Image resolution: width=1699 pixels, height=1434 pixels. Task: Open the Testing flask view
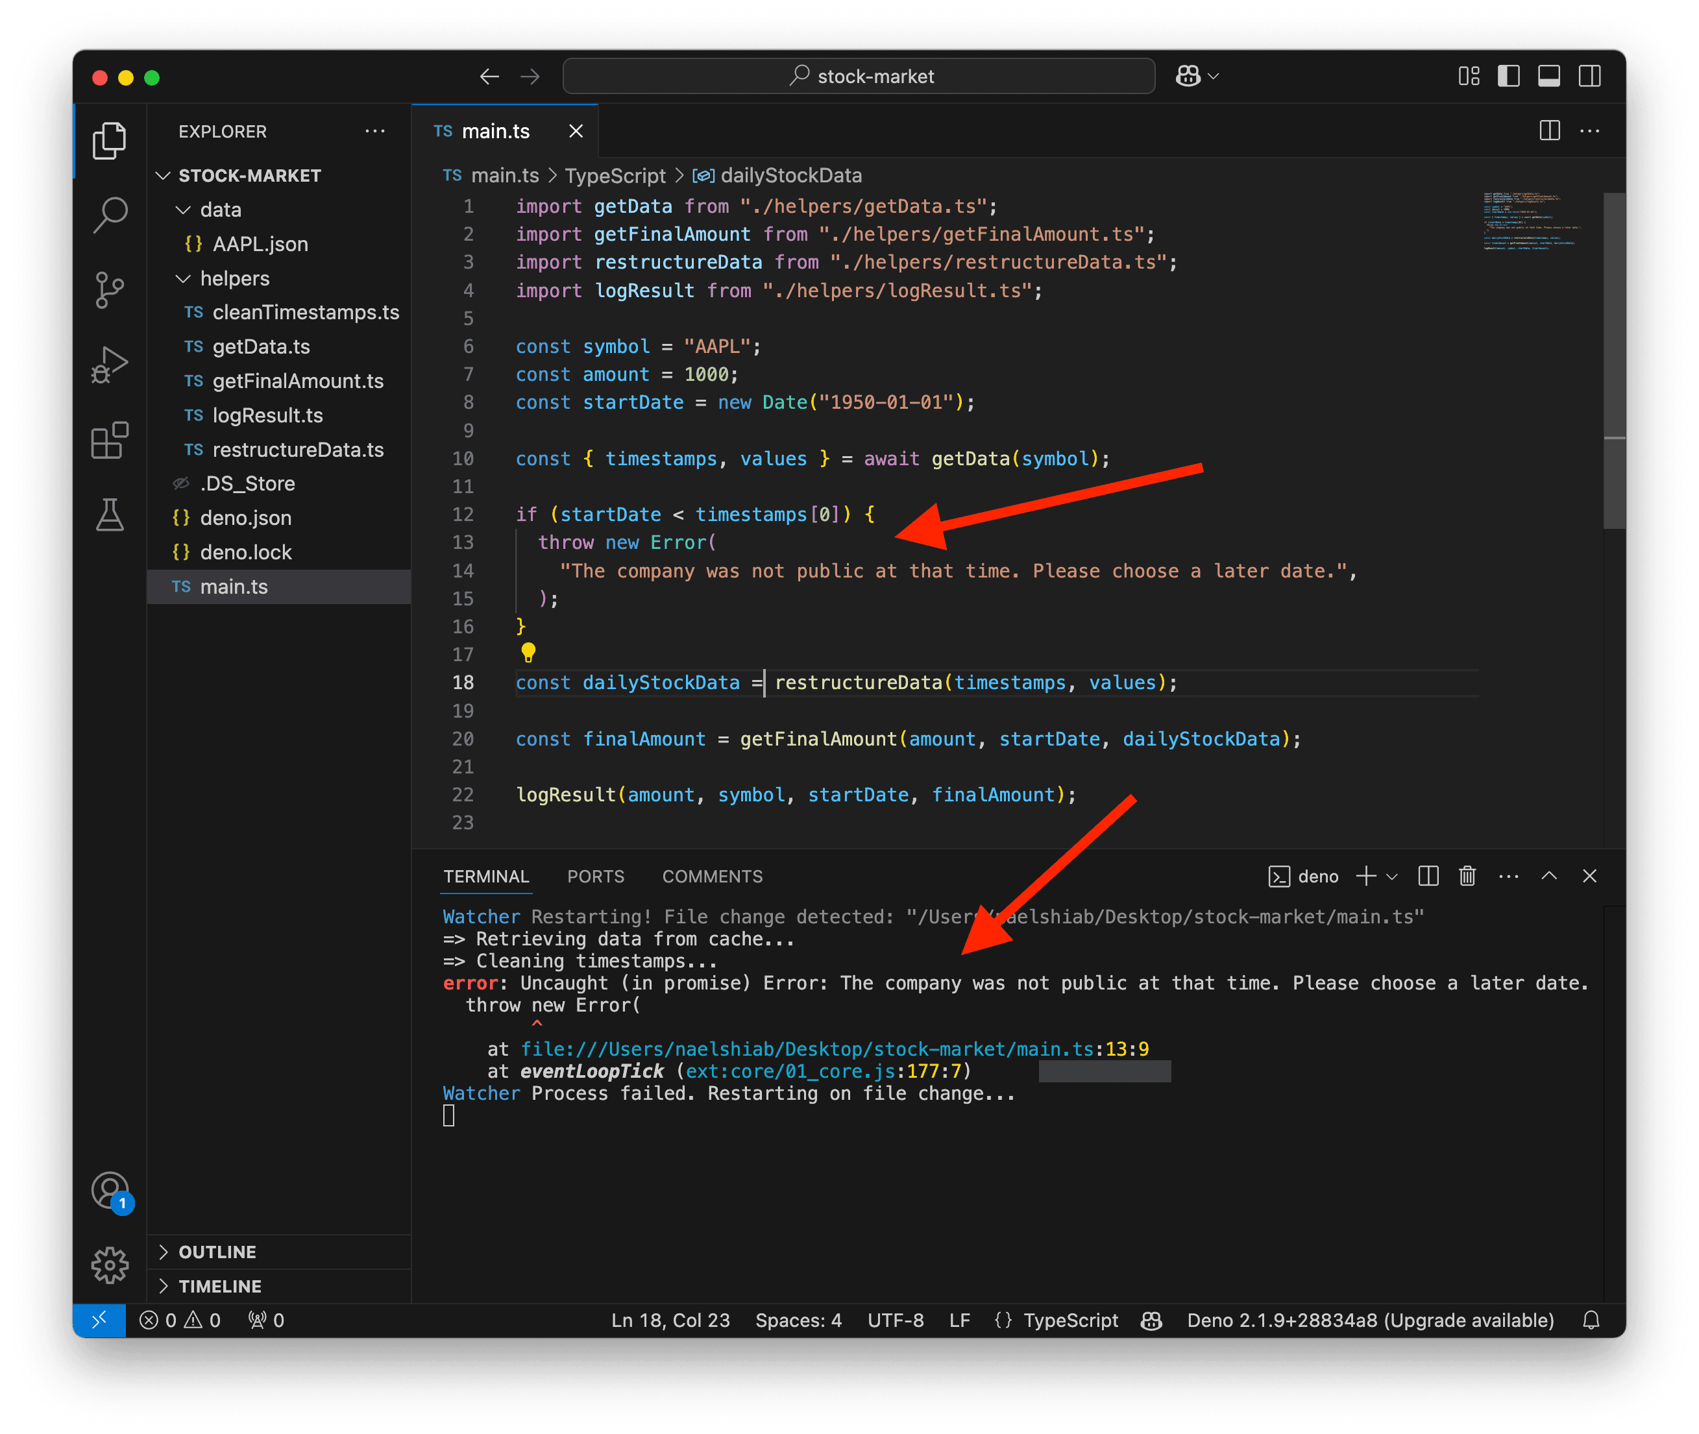tap(109, 515)
